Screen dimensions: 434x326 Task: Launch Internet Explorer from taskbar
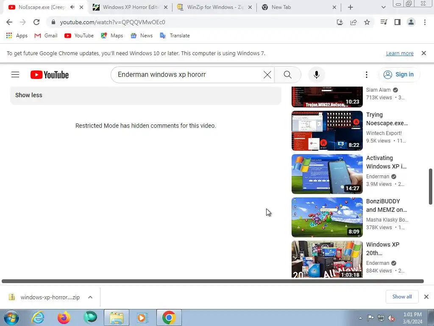point(38,318)
